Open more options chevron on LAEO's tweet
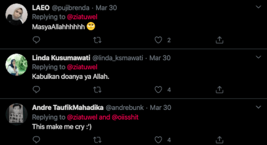Viewport: 267px width, 145px height. click(258, 7)
